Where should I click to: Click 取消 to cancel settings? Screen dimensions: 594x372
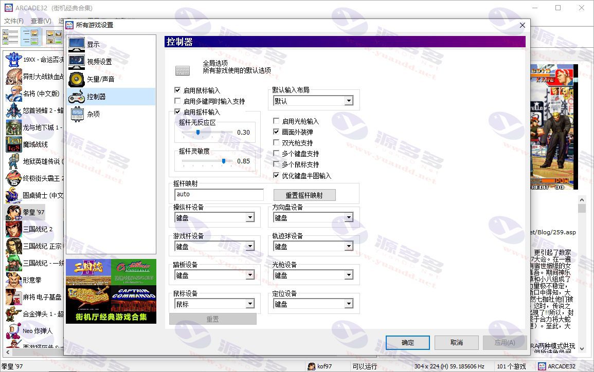pyautogui.click(x=457, y=343)
